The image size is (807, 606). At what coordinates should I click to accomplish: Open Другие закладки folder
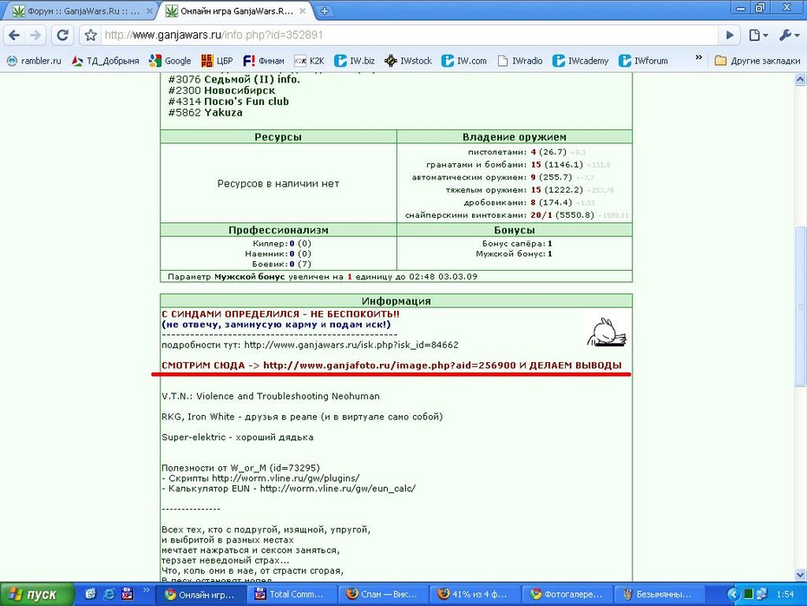pos(758,61)
